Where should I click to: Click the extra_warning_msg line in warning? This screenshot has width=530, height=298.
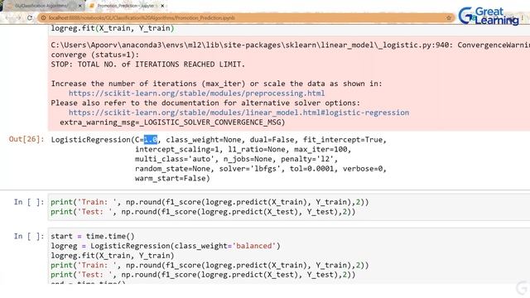pos(172,123)
